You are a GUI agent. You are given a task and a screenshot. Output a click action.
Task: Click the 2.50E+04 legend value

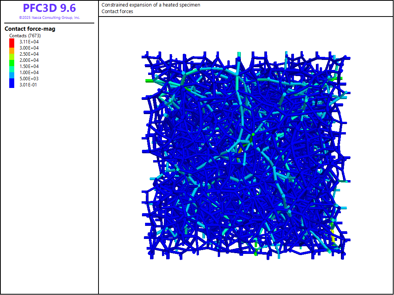(x=29, y=54)
